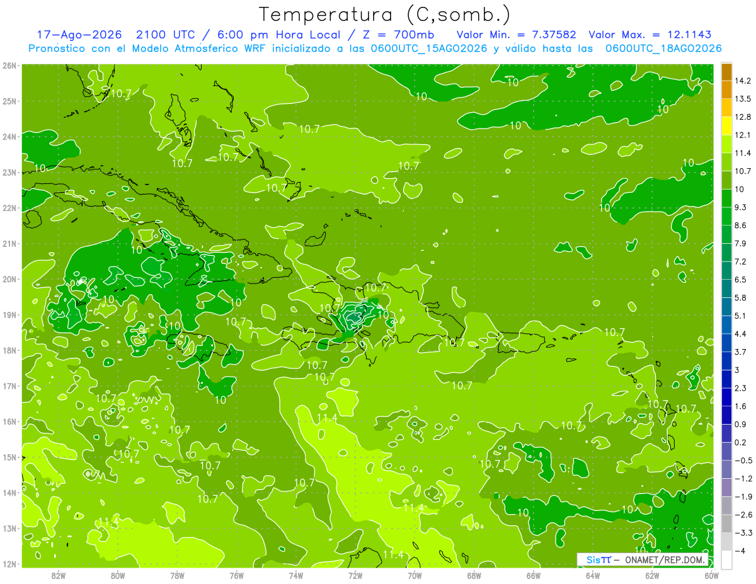756x584 pixels.
Task: Click the 20N latitude axis label
Action: coord(9,279)
